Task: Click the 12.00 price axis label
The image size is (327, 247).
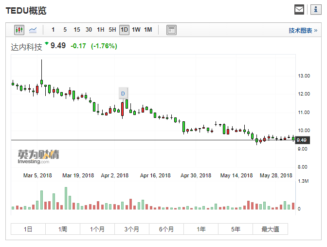Action: (304, 94)
